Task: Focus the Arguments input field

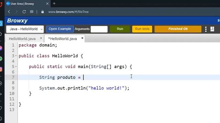Action: tap(99, 29)
